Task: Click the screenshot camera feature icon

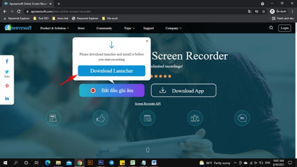Action: coord(148,118)
